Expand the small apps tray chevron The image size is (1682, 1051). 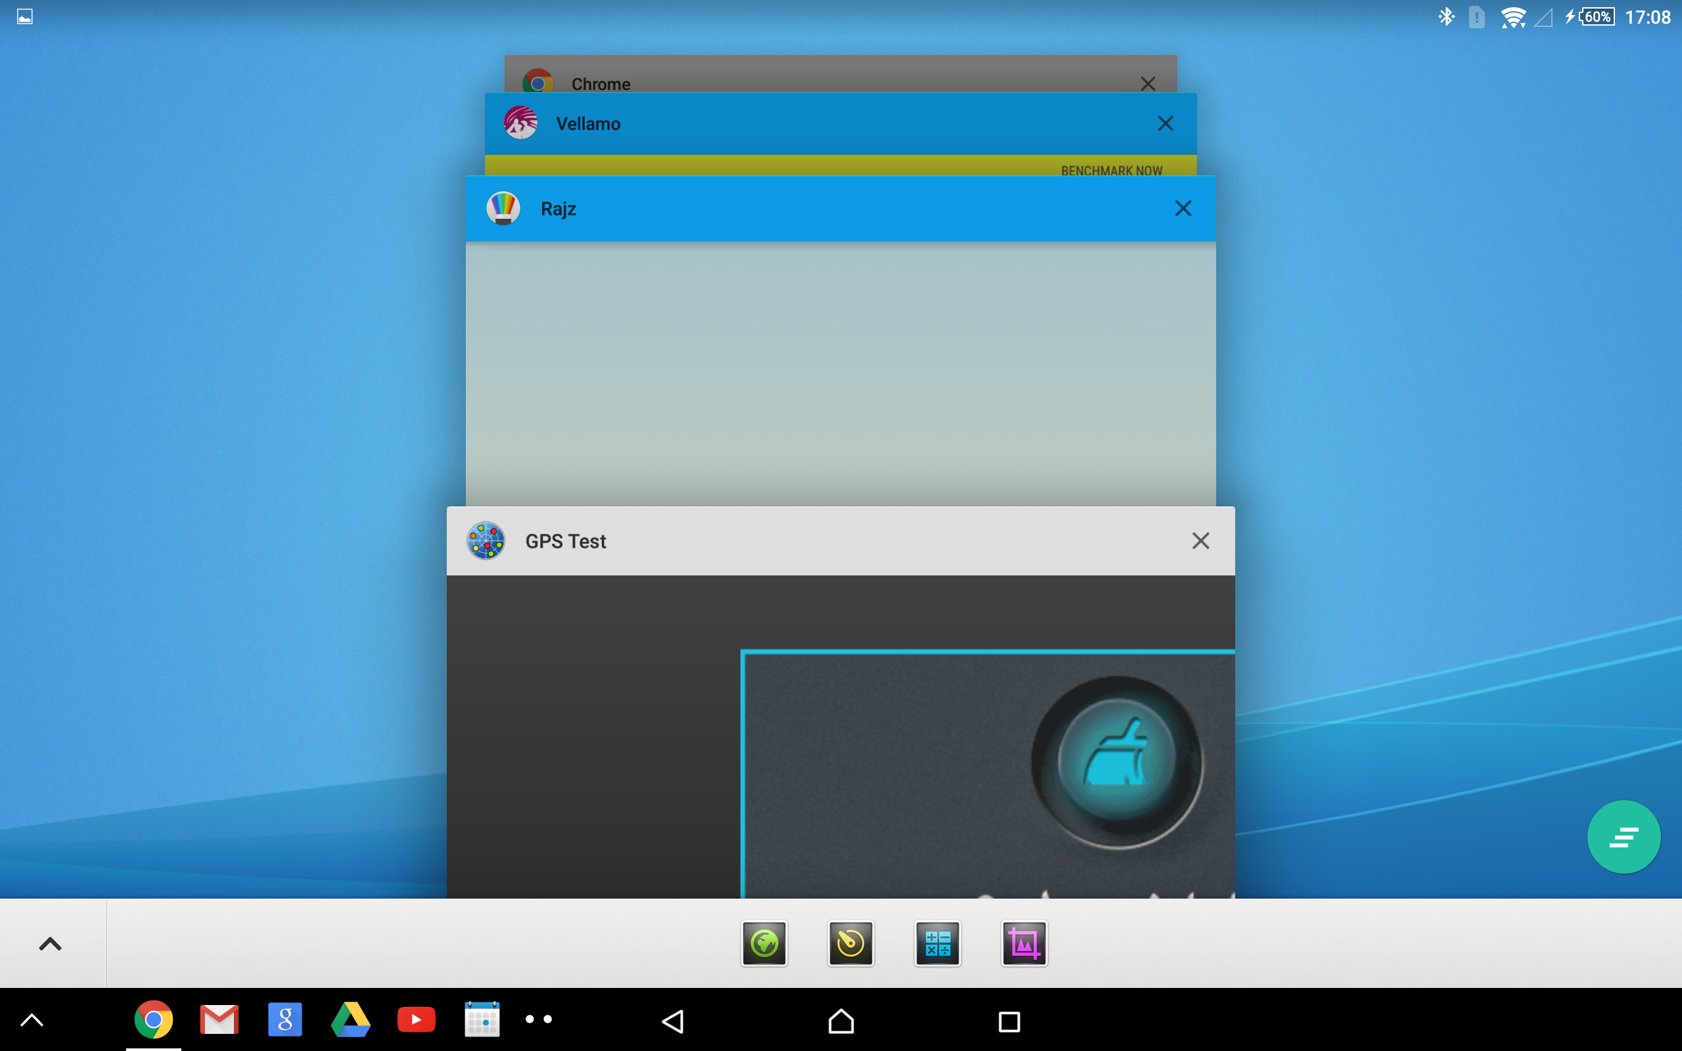pos(50,943)
